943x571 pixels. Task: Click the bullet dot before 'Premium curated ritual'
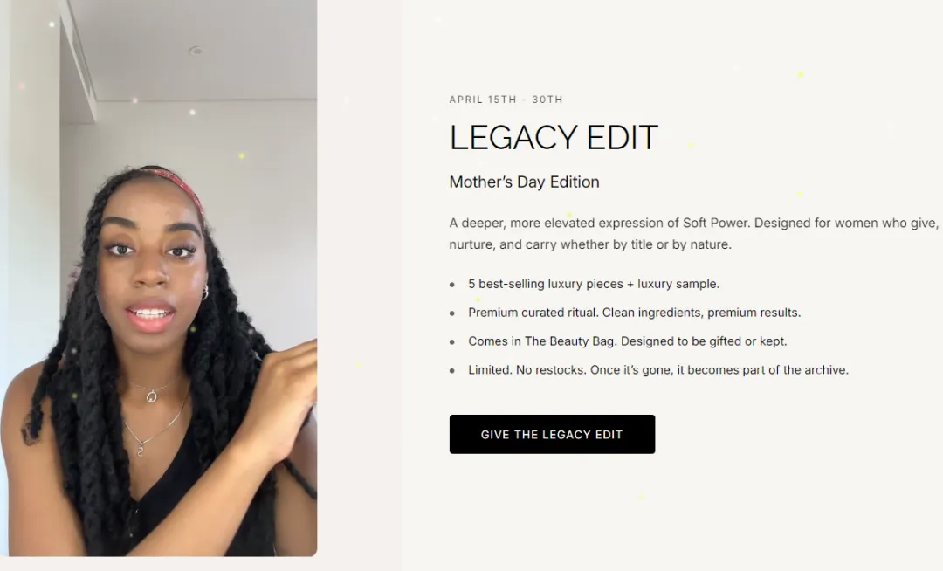[x=452, y=313]
